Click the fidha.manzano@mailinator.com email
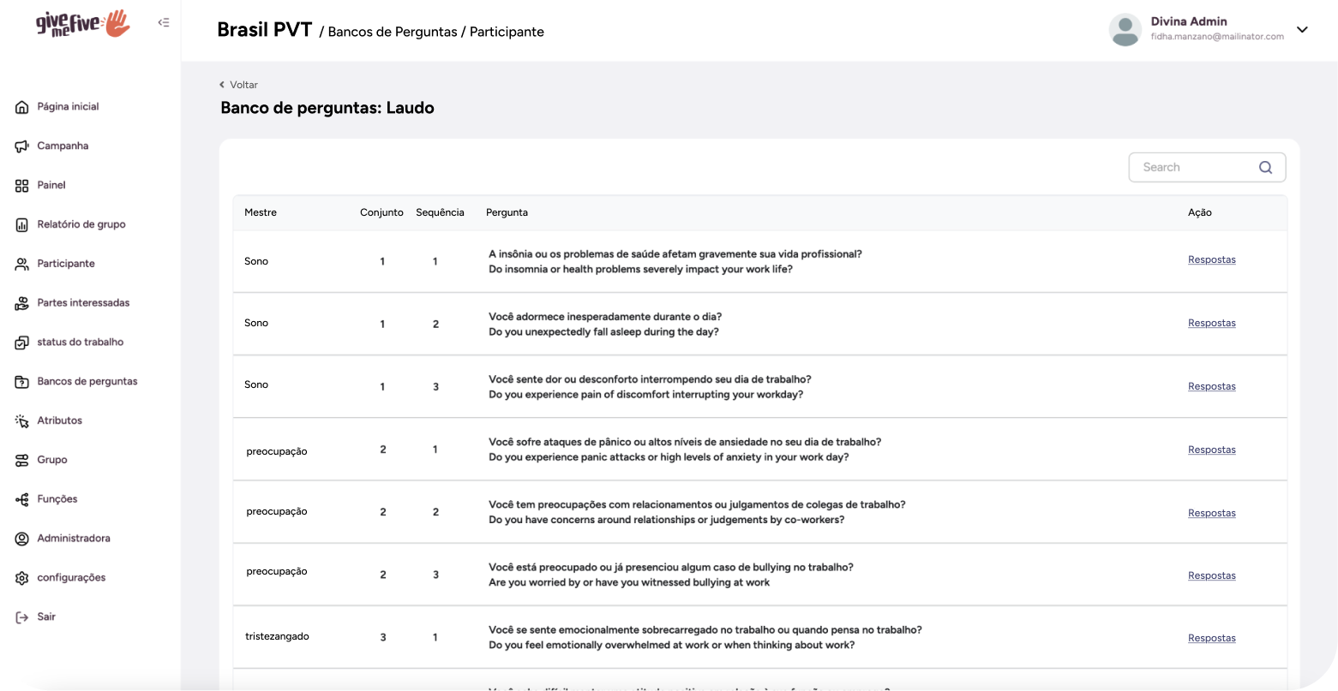This screenshot has width=1338, height=691. 1217,37
